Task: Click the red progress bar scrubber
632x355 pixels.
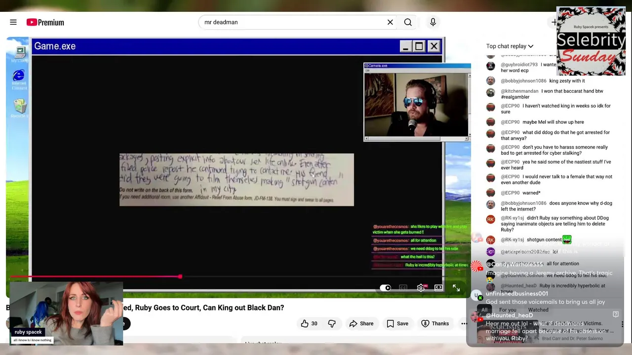Action: coord(180,277)
